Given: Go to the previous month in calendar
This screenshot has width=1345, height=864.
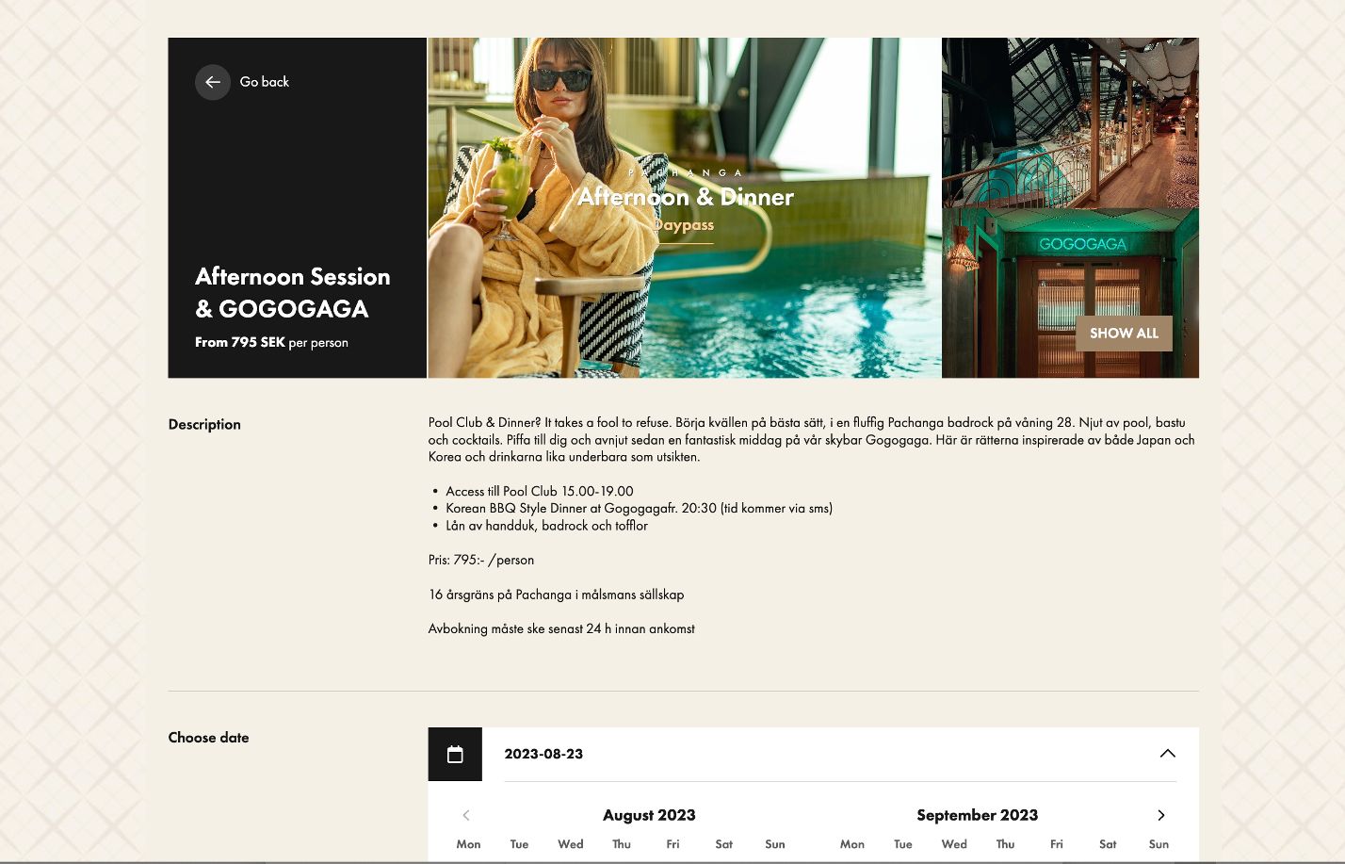Looking at the screenshot, I should point(466,815).
